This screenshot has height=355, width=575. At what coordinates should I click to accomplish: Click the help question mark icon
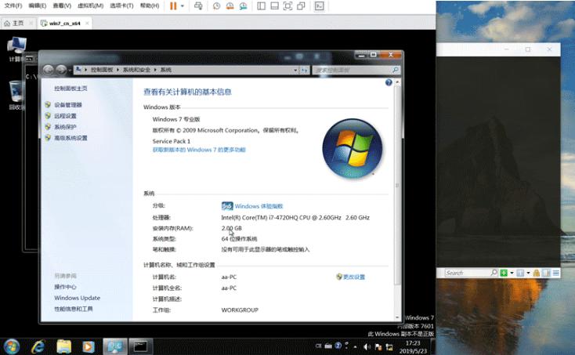click(x=389, y=82)
